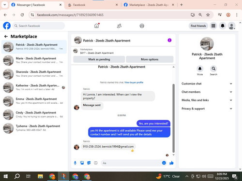Click the Search Facebook field
This screenshot has width=242, height=181.
(39, 26)
